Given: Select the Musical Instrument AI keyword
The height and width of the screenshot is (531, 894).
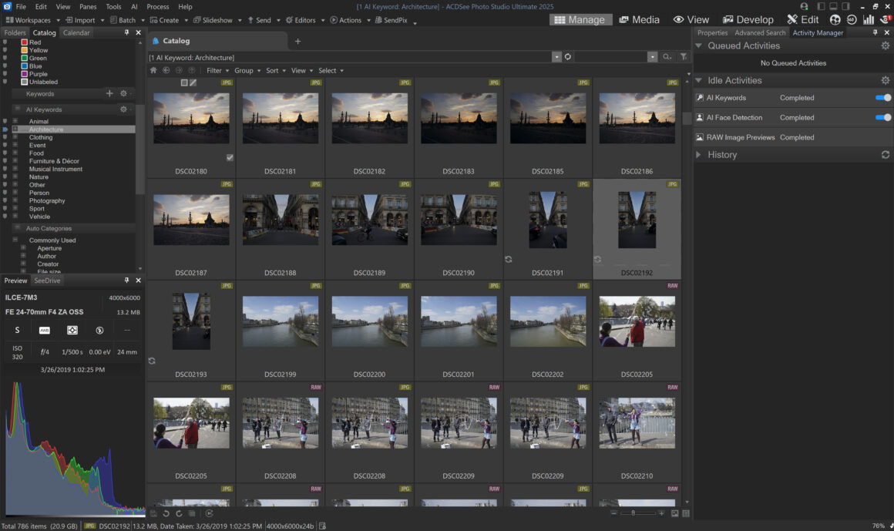Looking at the screenshot, I should pos(55,170).
